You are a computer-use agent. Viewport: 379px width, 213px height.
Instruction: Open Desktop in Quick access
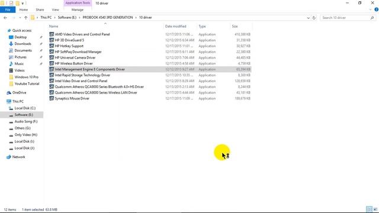(x=21, y=37)
